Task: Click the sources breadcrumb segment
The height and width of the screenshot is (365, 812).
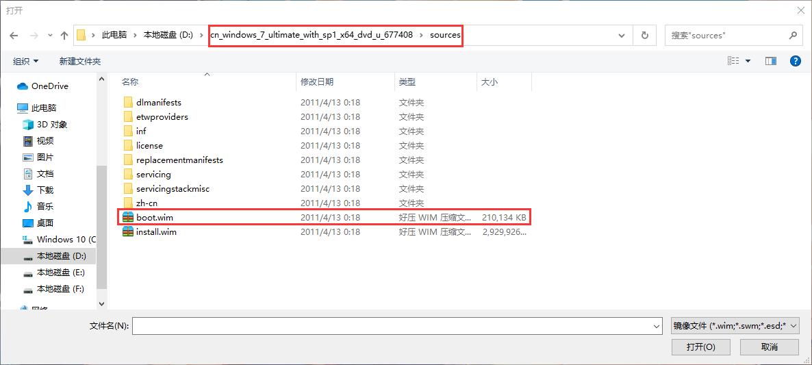Action: click(x=445, y=35)
